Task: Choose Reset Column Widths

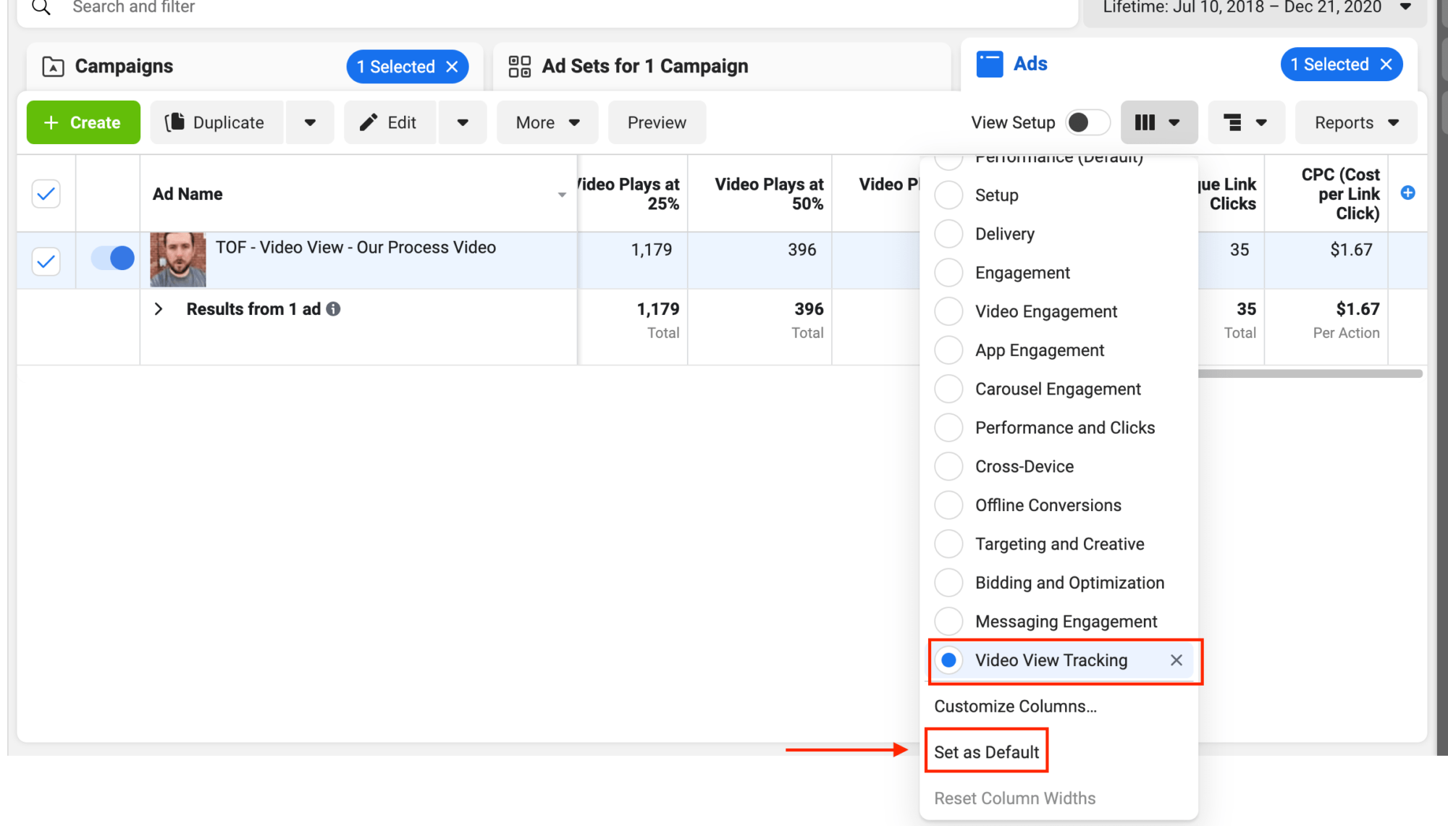Action: (x=1014, y=798)
